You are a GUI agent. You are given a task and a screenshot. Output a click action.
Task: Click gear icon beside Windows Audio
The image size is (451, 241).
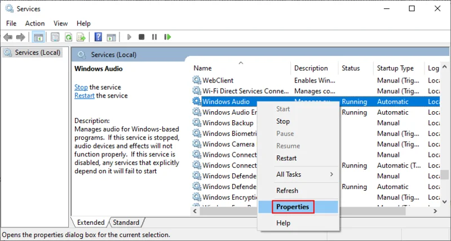pyautogui.click(x=196, y=102)
